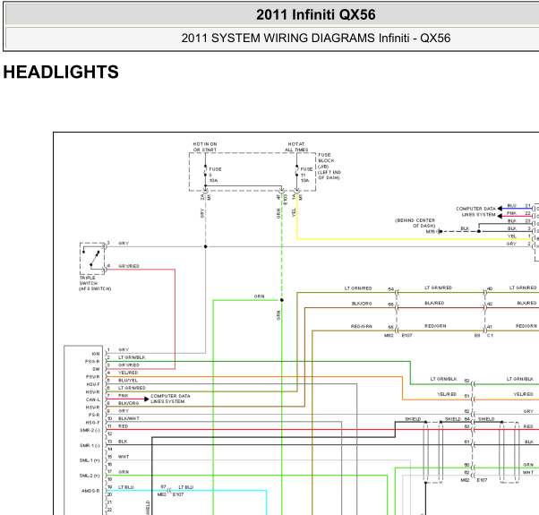Click the "BLK/RED" label between pins 56 and 42

click(434, 303)
